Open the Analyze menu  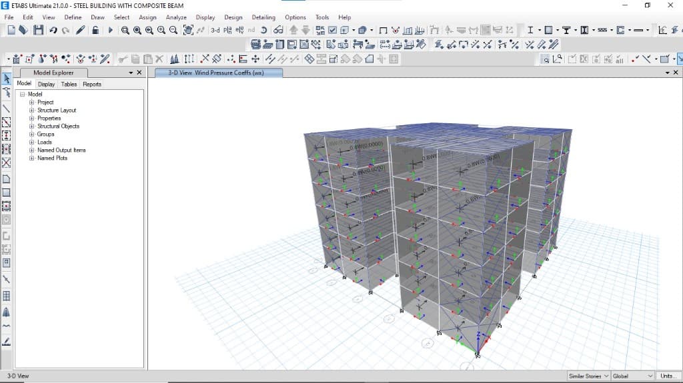pyautogui.click(x=176, y=17)
